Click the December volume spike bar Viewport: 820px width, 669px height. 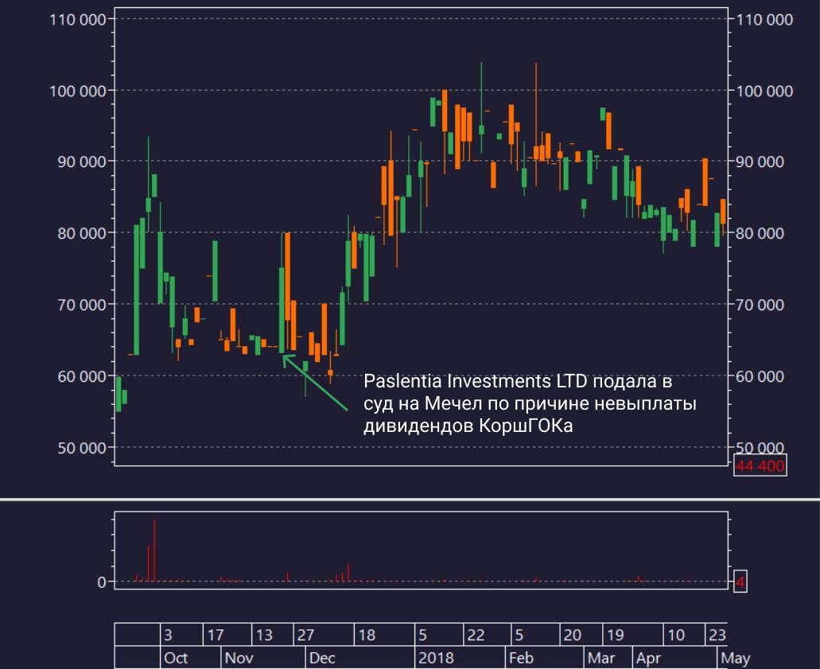(x=348, y=572)
